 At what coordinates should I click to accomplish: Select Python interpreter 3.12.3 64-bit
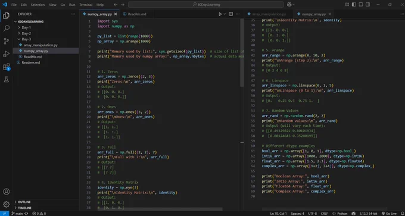[368, 214]
